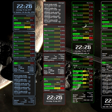Click the CPU 1 bar in white panel
This screenshot has height=112, width=112.
[107, 5]
